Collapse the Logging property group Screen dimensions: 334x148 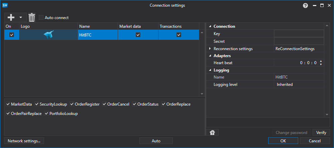[x=210, y=70]
